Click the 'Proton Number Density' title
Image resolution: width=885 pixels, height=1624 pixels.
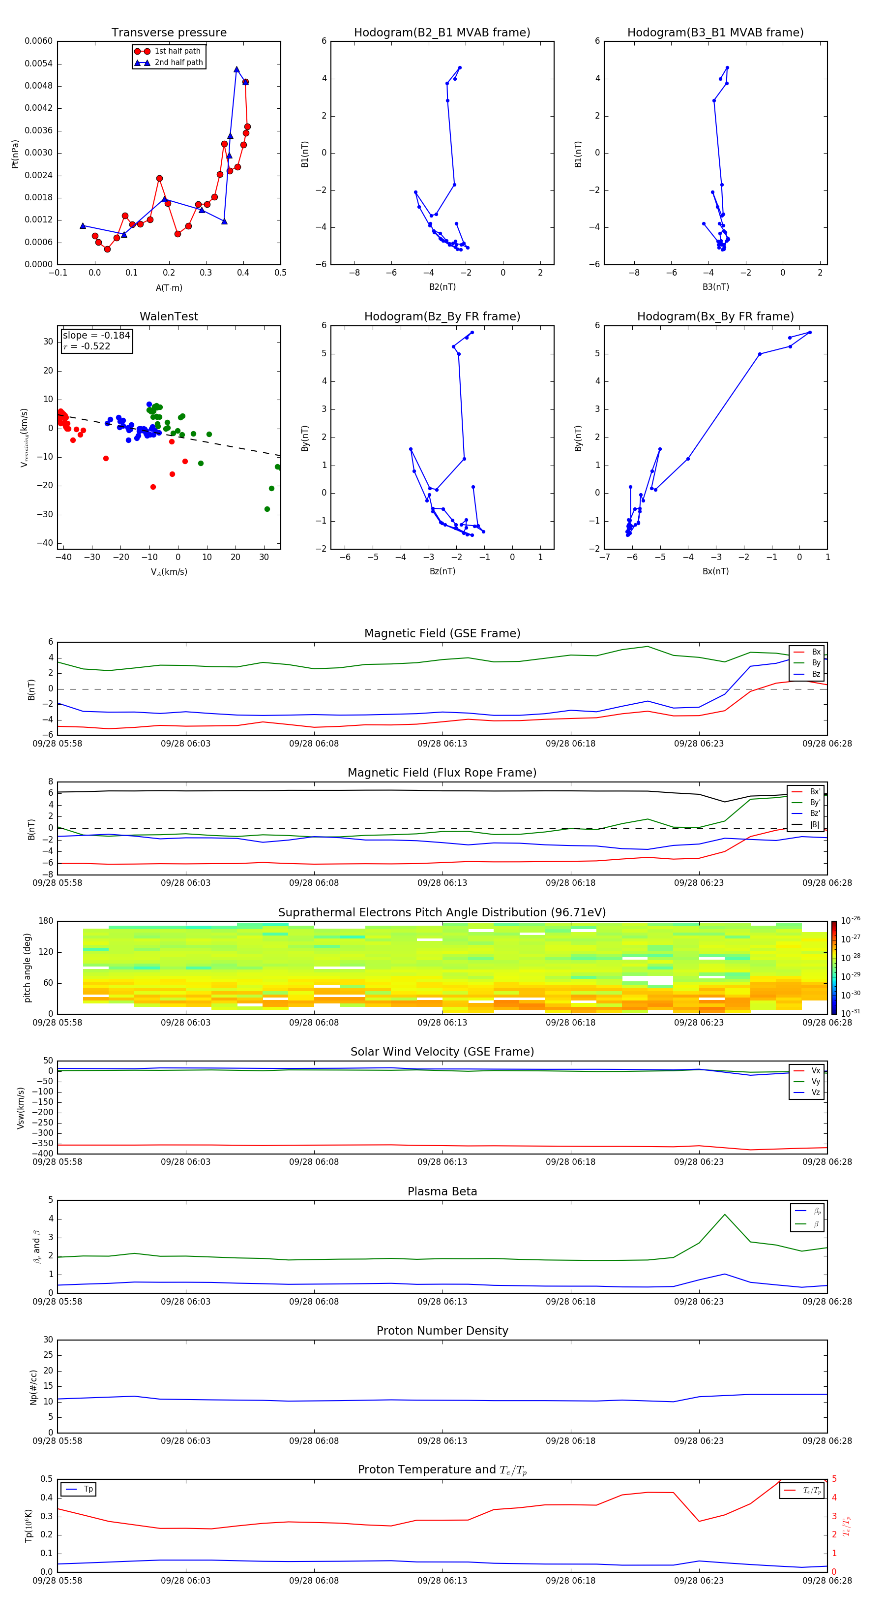point(442,1331)
